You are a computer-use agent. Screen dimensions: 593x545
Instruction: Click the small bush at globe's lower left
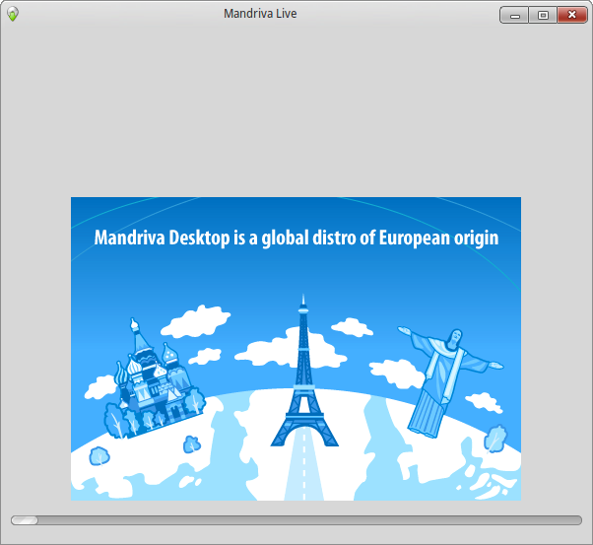pos(99,455)
